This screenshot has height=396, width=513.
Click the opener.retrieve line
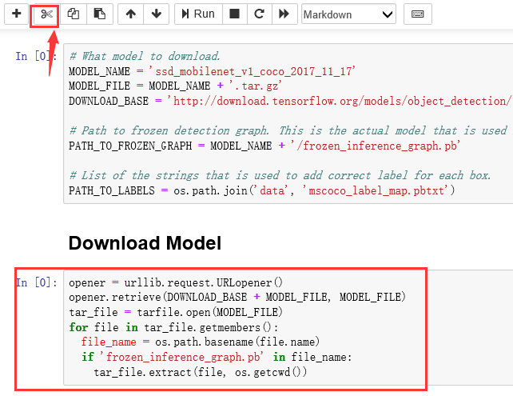237,297
